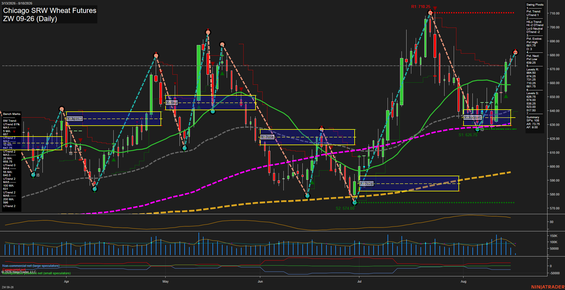Screen dimensions: 565x290
Task: Click swing low pivot marker at S1
Action: [x=477, y=129]
